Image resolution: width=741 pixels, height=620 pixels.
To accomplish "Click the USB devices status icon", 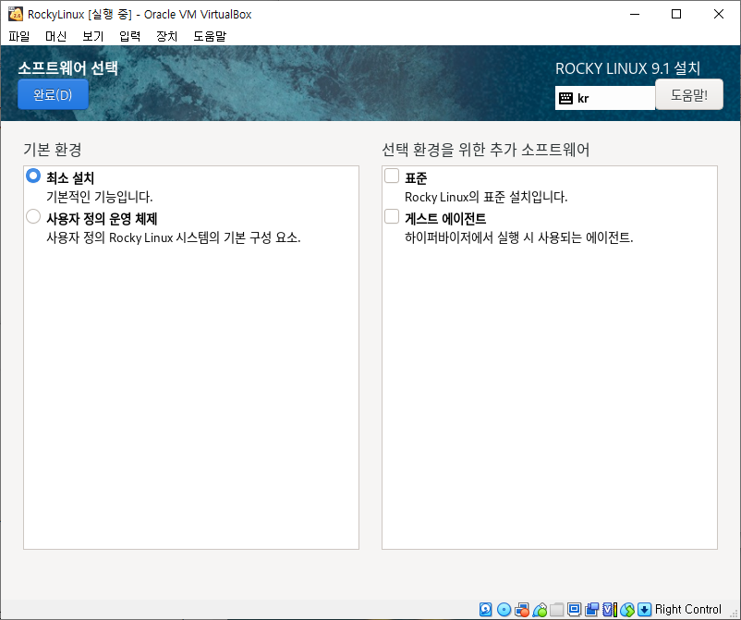I will point(540,610).
